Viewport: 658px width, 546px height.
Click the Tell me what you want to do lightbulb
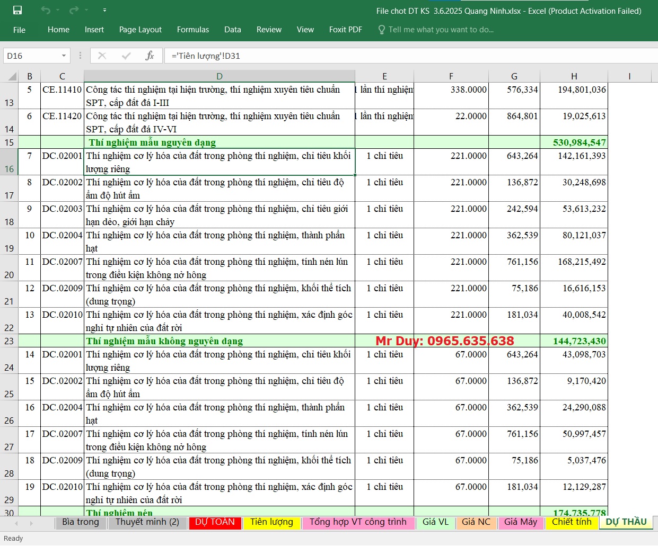click(x=381, y=30)
